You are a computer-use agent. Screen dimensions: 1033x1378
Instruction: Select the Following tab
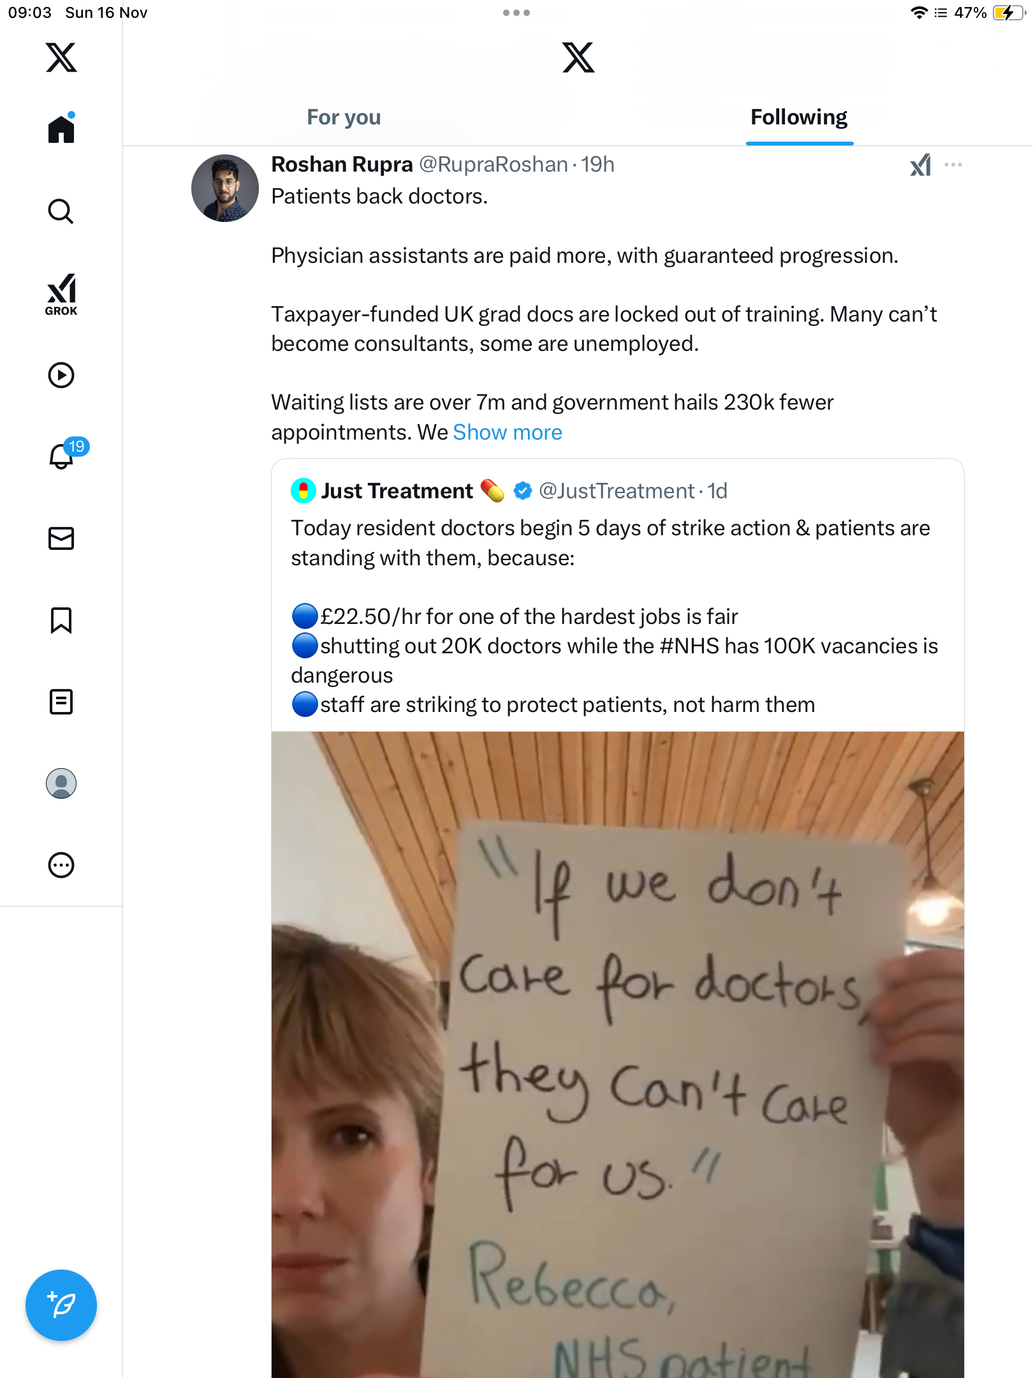click(799, 117)
